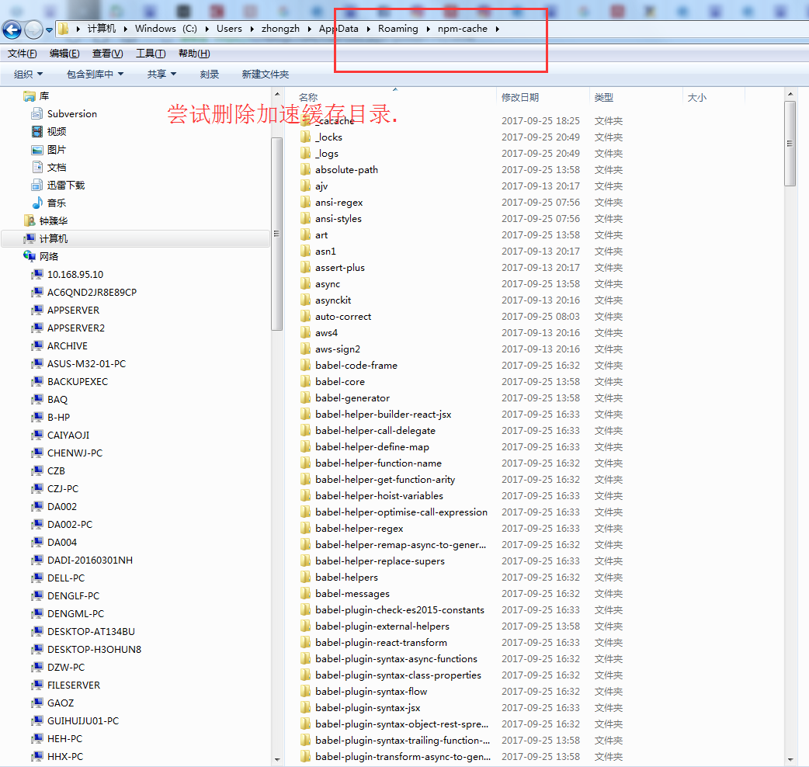Image resolution: width=809 pixels, height=767 pixels.
Task: Click the folder icon of ajv
Action: 305,186
